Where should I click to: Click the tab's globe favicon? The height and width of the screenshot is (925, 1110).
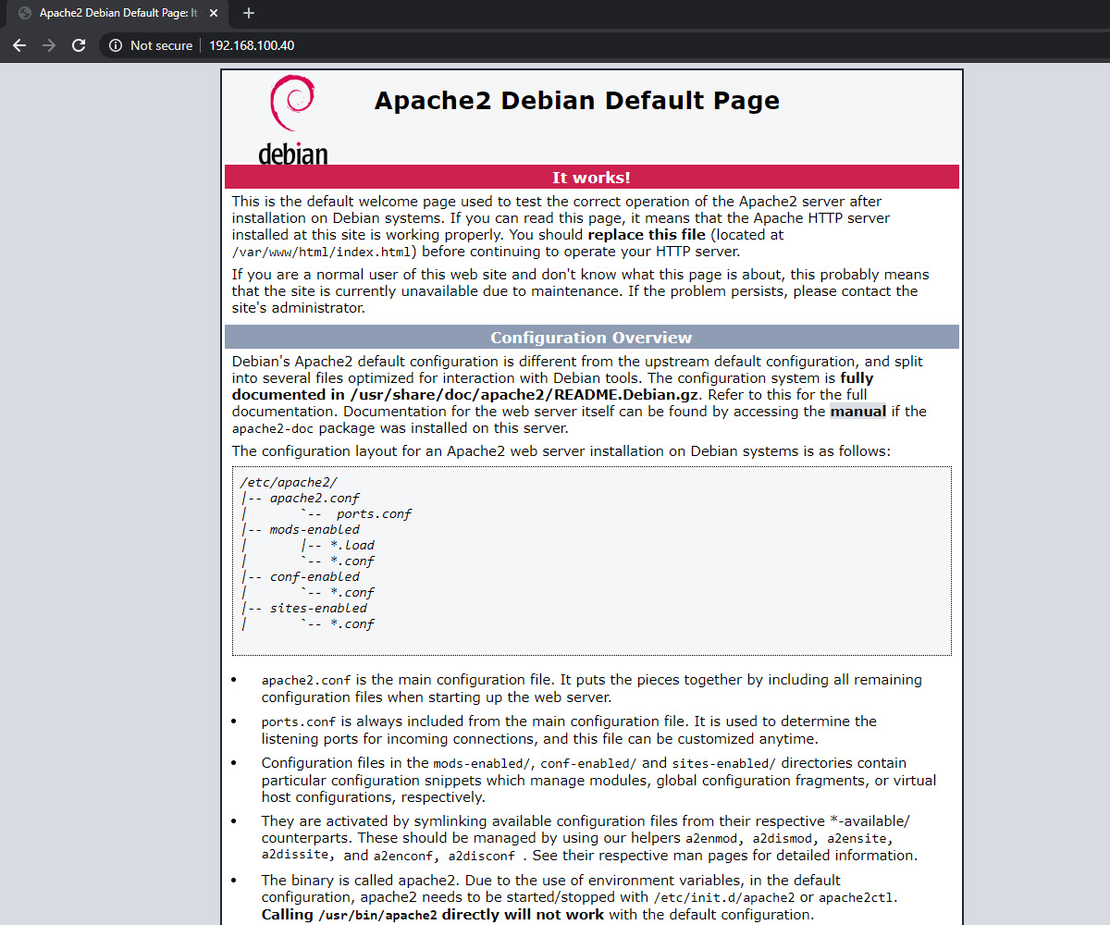coord(23,13)
